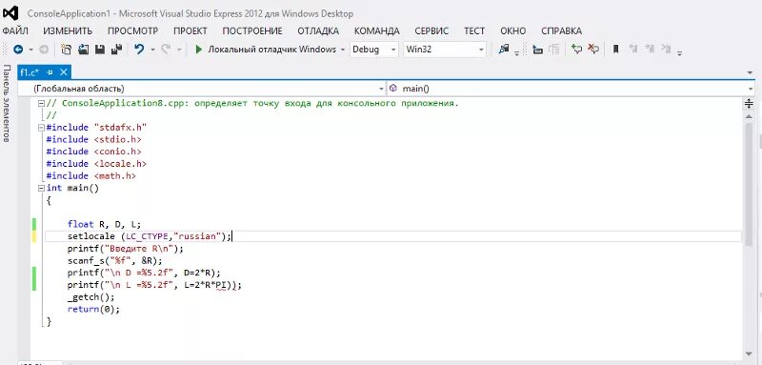Image resolution: width=762 pixels, height=365 pixels.
Task: Toggle a bookmark with the bookmark icon
Action: pos(615,50)
